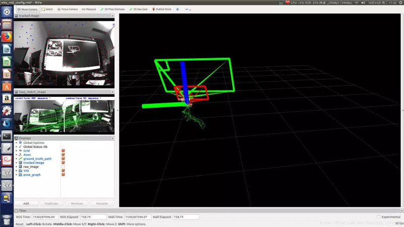Screen dimensions: 404x227
Task: Activate the Focus Camera tool
Action: coord(67,9)
